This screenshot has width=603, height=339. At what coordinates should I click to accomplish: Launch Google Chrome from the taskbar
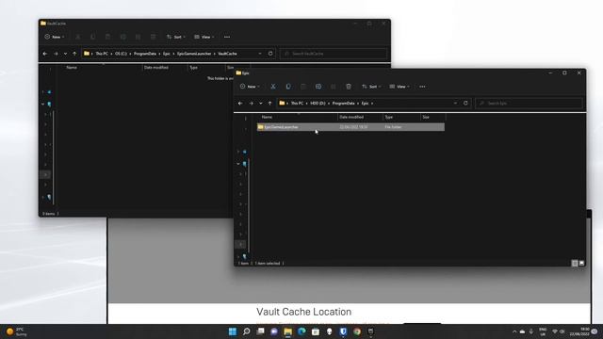point(357,331)
